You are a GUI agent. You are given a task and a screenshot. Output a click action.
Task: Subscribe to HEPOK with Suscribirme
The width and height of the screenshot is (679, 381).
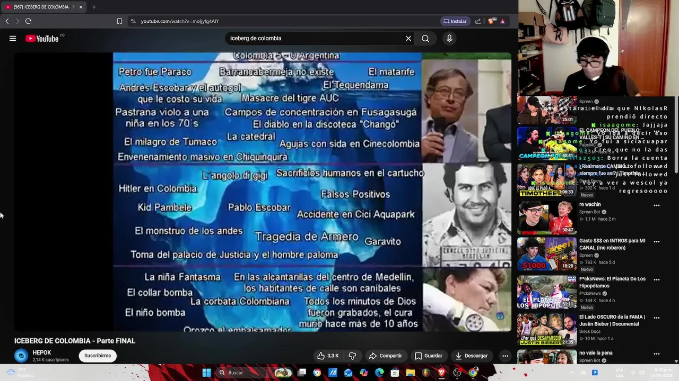click(x=98, y=356)
